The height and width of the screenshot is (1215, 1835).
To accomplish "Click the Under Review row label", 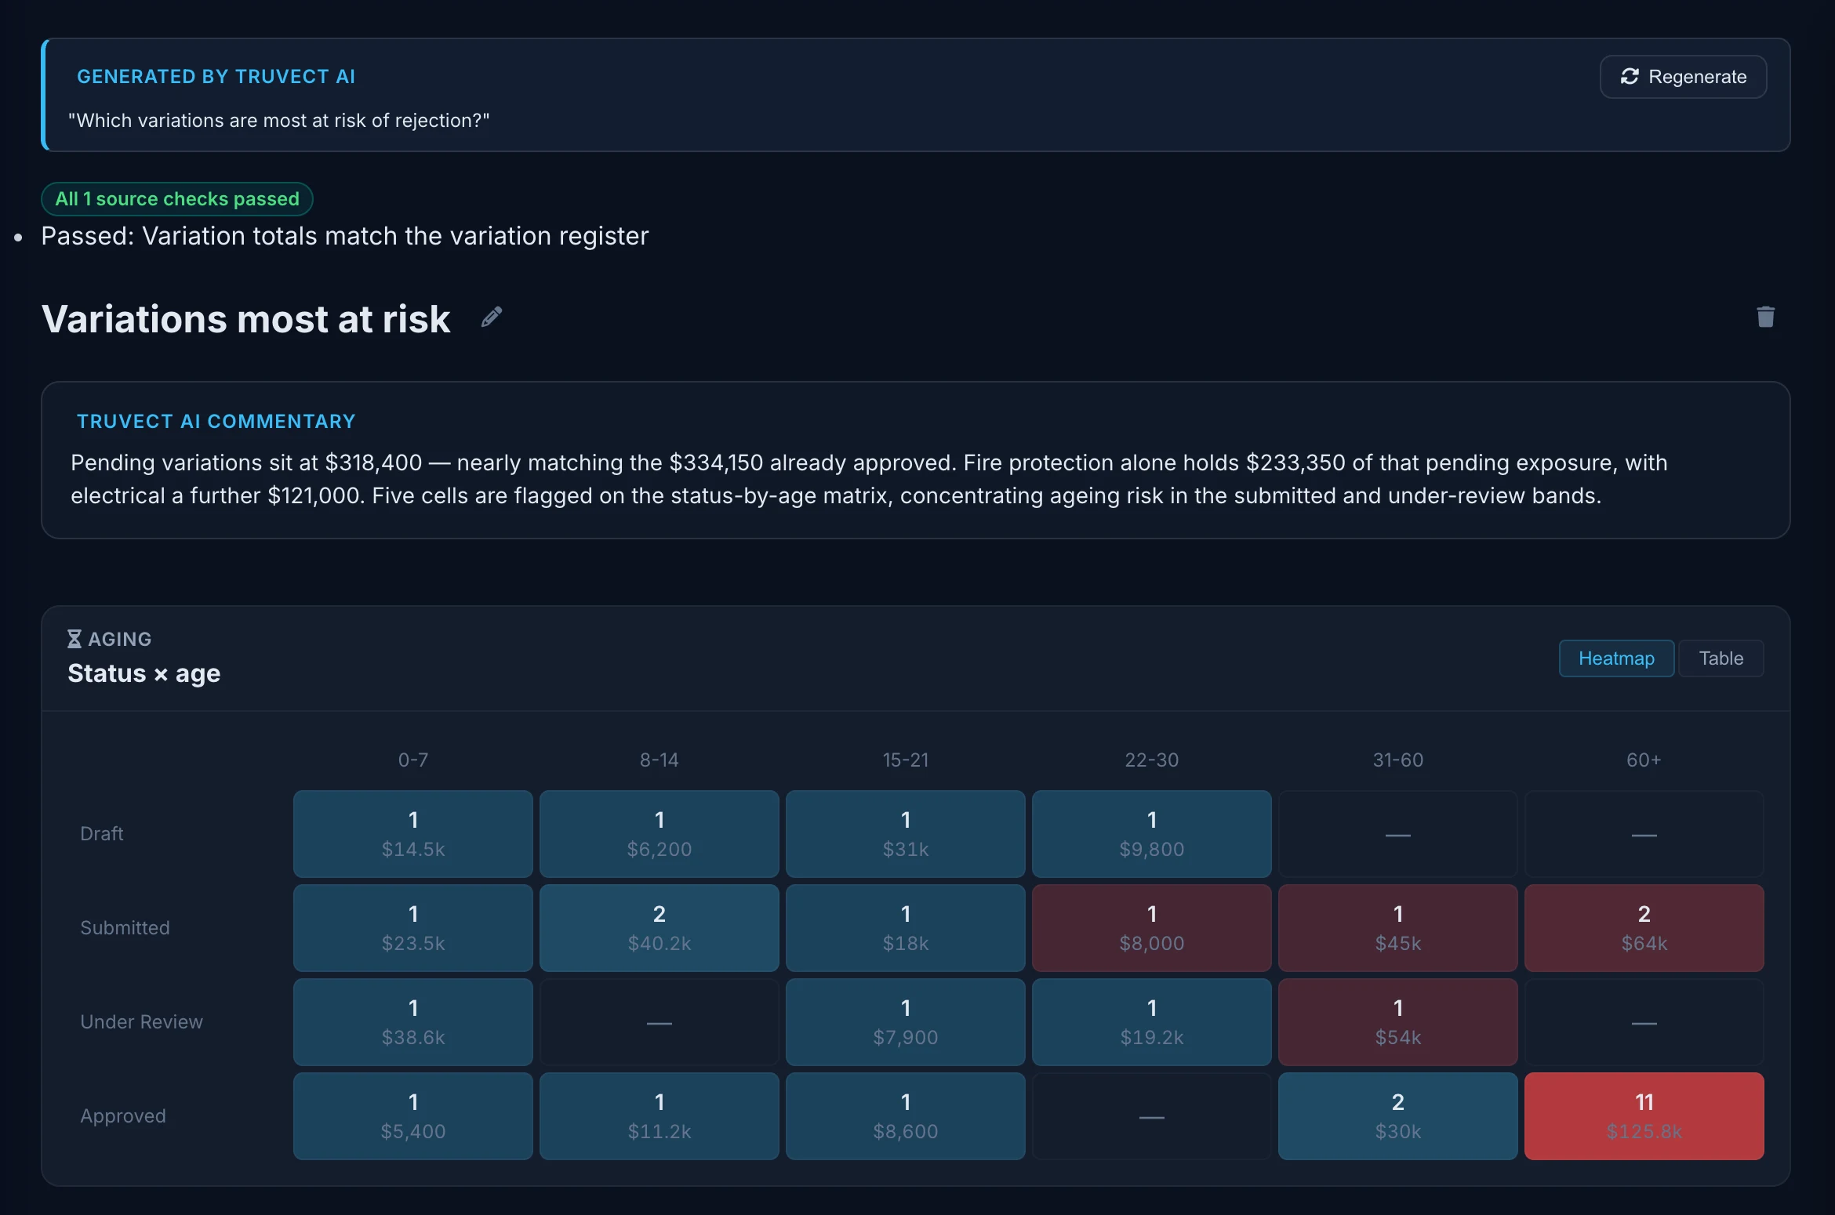I will tap(142, 1022).
